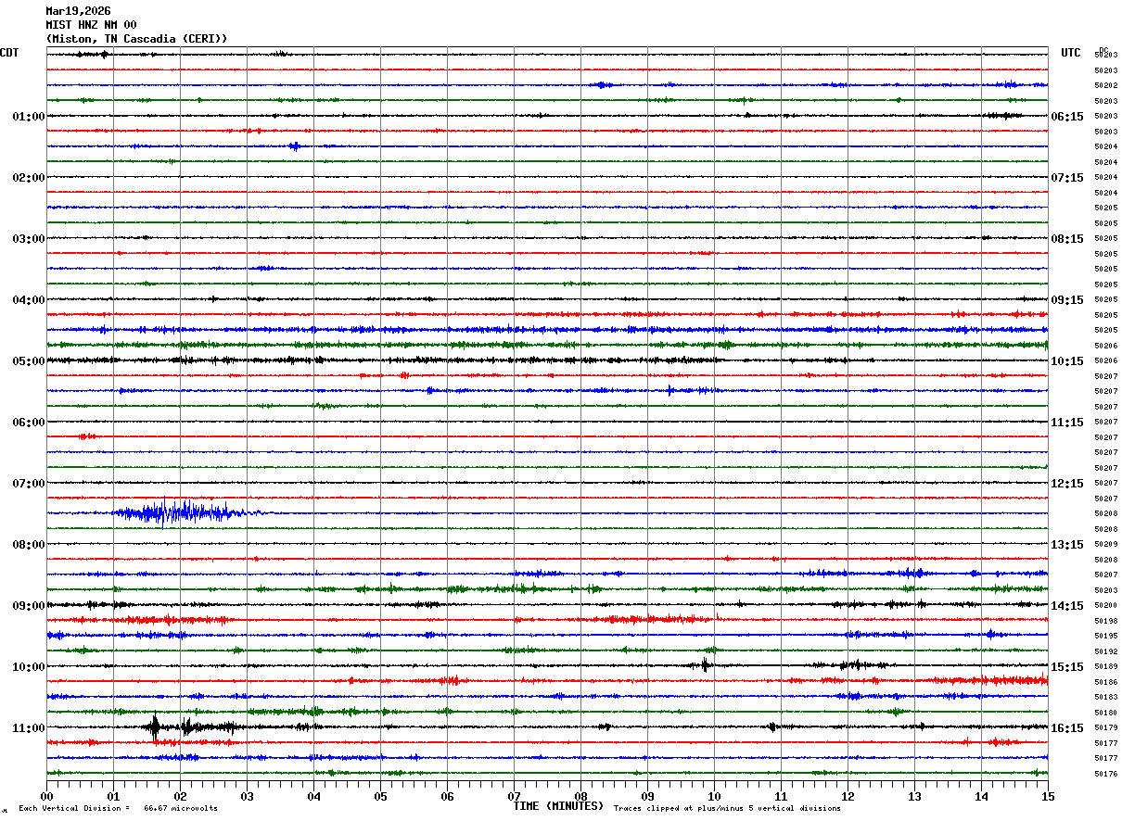Click the DC offset value 50192
This screenshot has width=1122, height=821.
tap(1106, 651)
